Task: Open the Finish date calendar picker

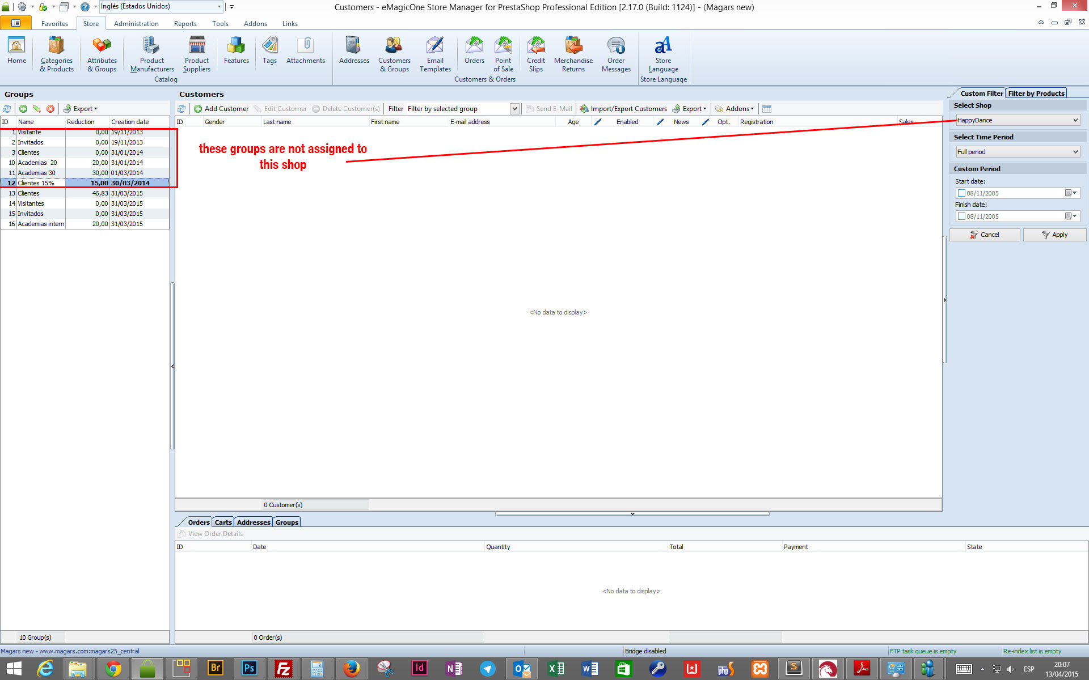Action: pos(1071,216)
